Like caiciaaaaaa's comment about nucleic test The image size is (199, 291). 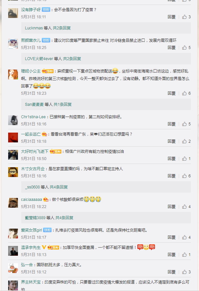(x=184, y=206)
